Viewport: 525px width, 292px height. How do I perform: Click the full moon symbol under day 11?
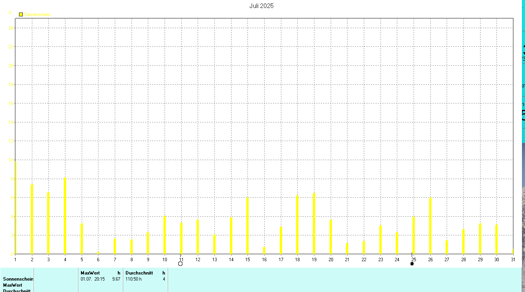tap(181, 263)
